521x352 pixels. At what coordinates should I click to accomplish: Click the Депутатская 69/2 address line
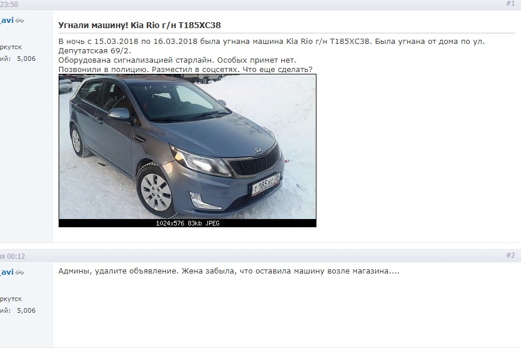(95, 51)
